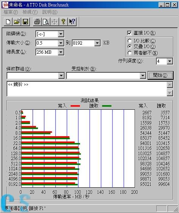Click the green 讀取 legend swatch

coord(107,106)
